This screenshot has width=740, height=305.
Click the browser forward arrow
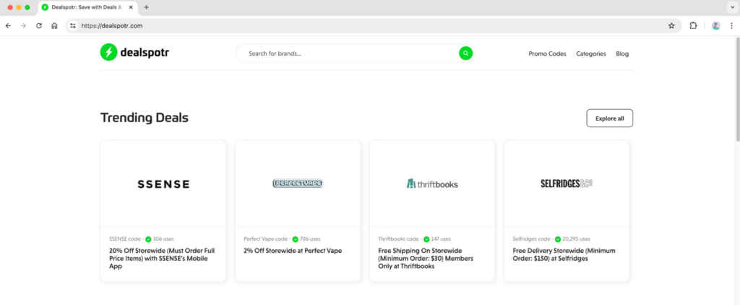point(23,26)
